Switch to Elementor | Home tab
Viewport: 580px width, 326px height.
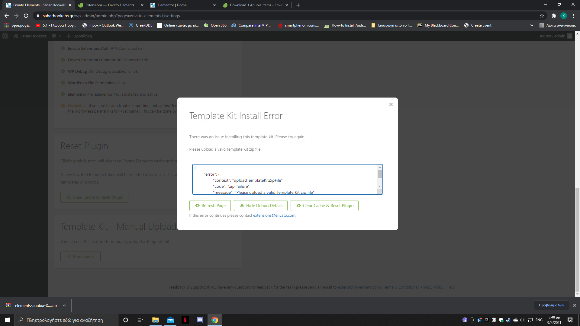[x=182, y=5]
